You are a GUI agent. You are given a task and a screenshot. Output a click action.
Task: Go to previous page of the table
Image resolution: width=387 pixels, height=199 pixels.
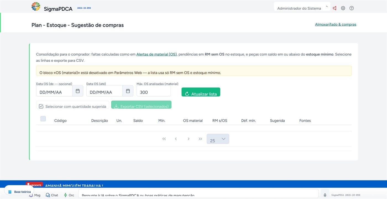tap(176, 139)
